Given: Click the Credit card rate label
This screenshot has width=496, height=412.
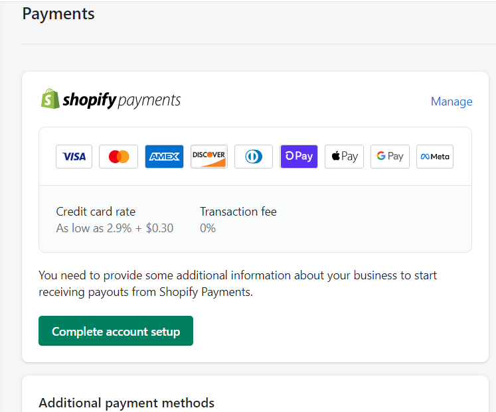Looking at the screenshot, I should tap(96, 212).
